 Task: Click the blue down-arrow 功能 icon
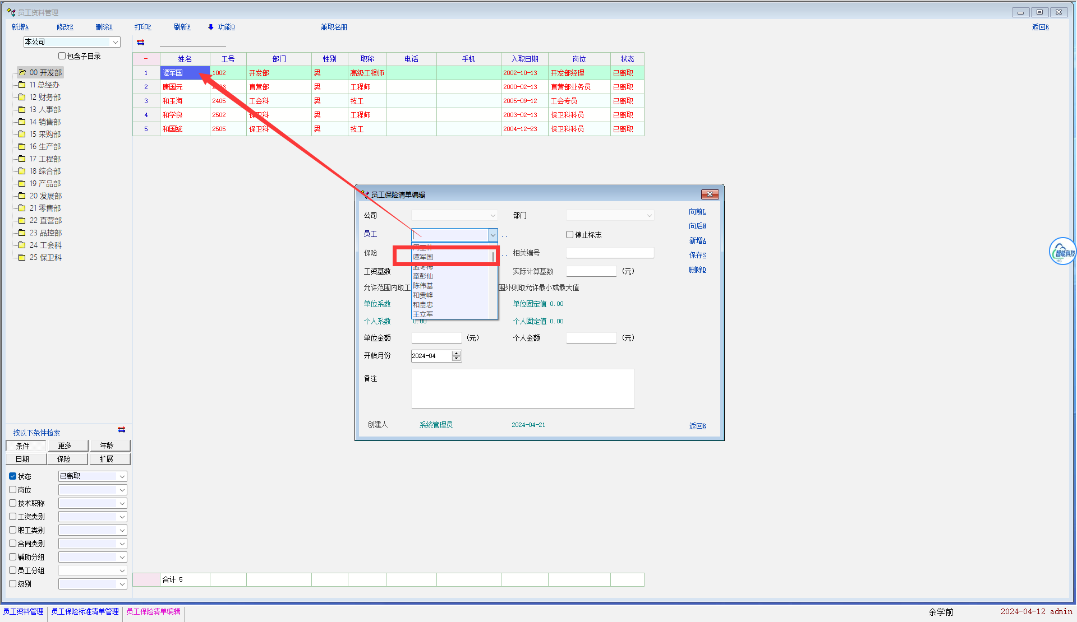coord(211,27)
